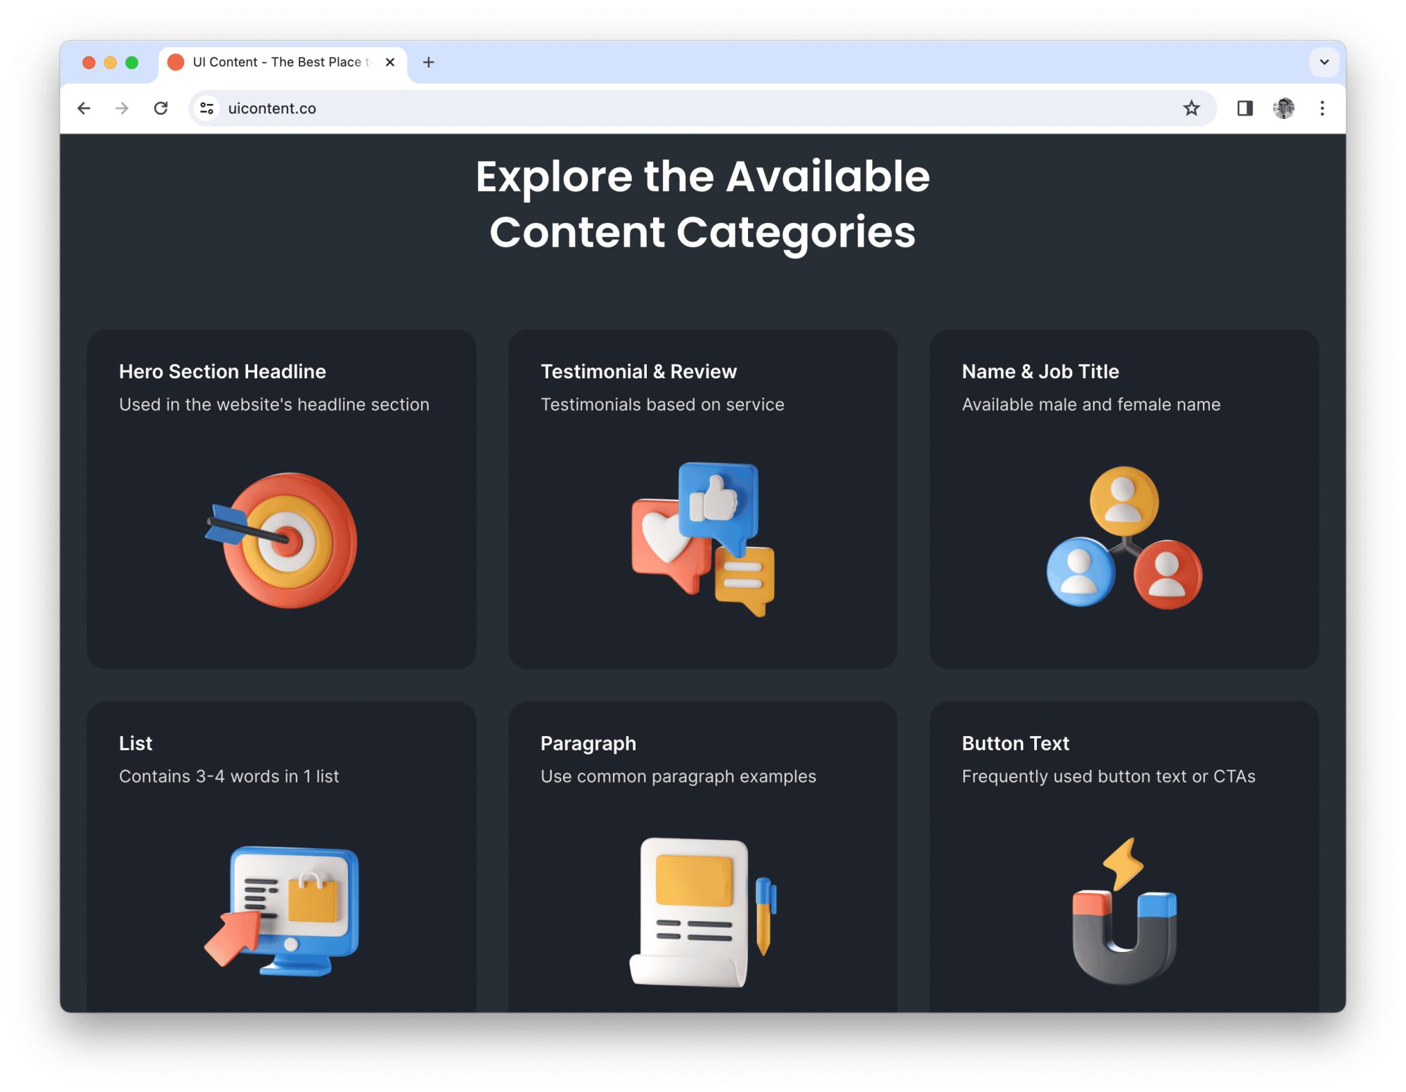Viewport: 1406px width, 1092px height.
Task: Click the Button Text magnet illustration
Action: 1124,911
